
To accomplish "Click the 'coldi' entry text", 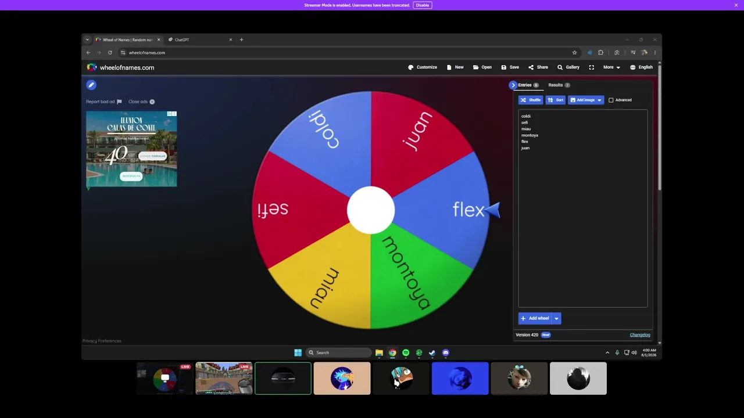I will pyautogui.click(x=526, y=116).
